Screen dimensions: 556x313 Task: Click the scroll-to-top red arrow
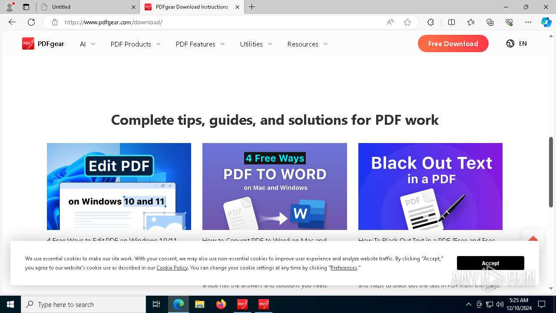(x=533, y=239)
